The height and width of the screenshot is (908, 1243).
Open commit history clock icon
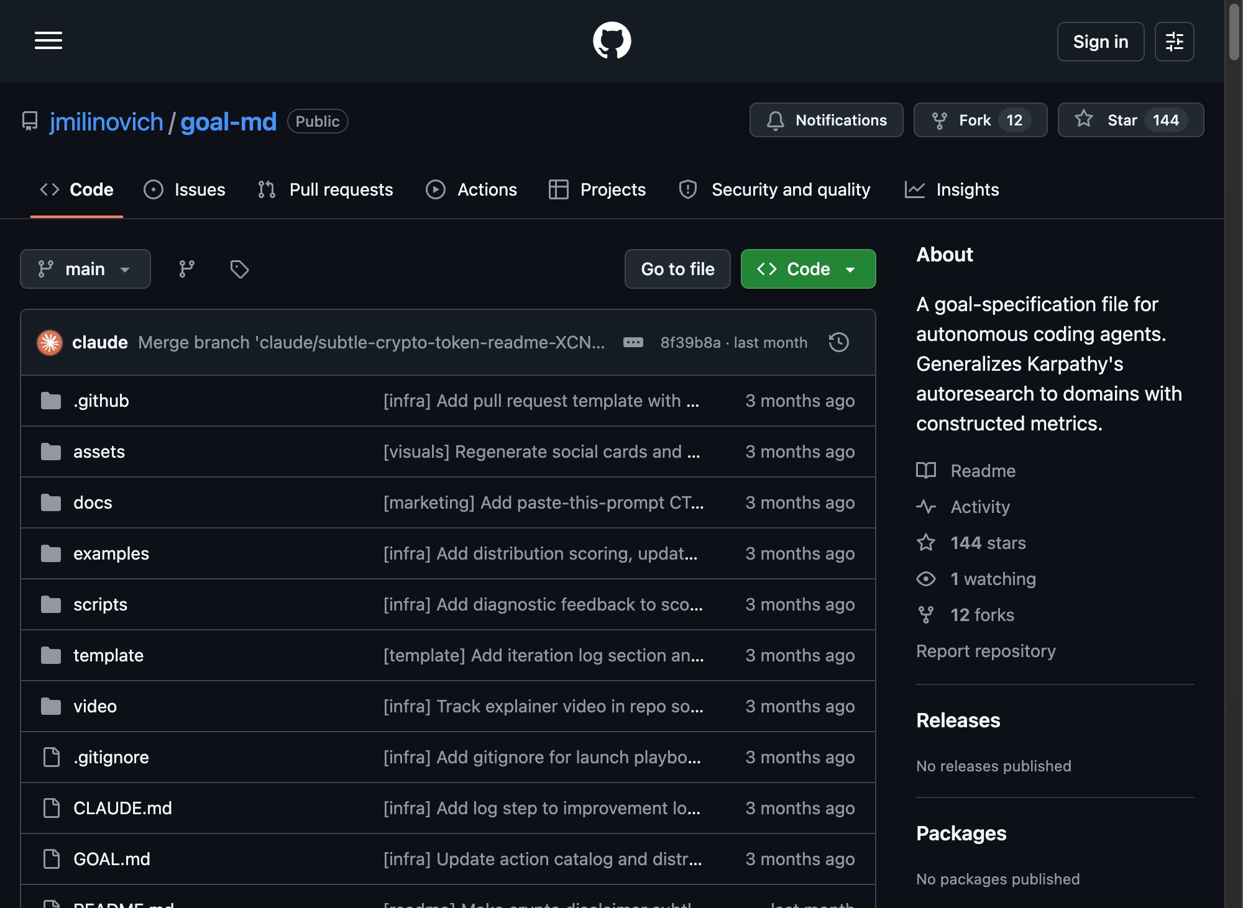pyautogui.click(x=838, y=342)
